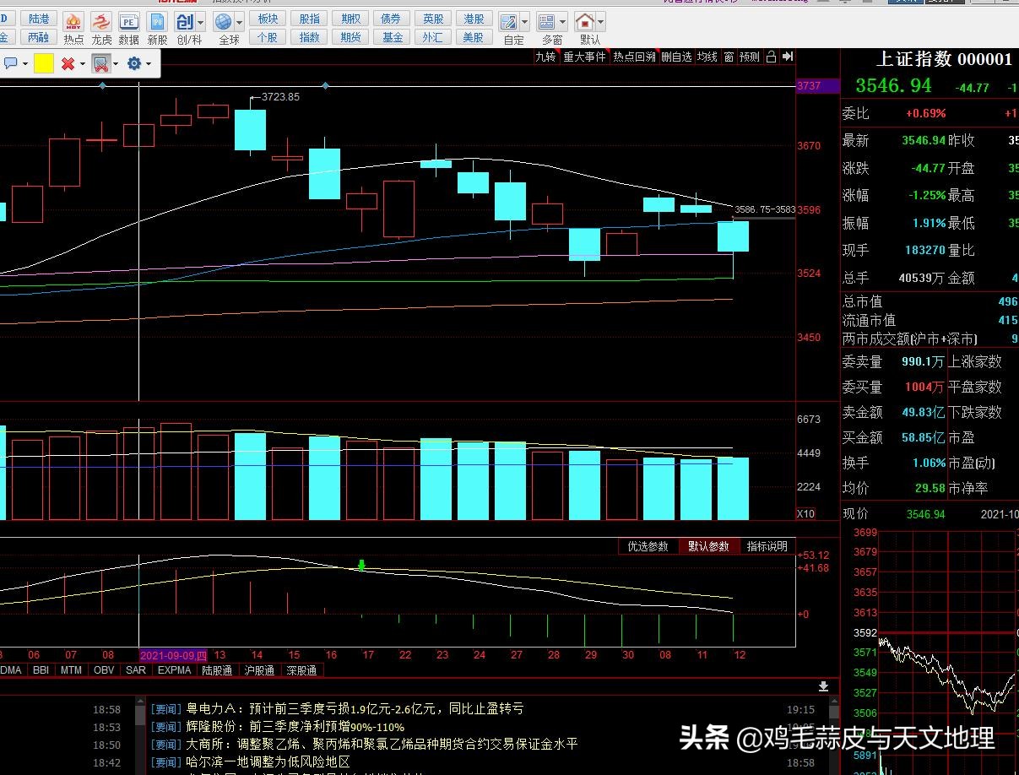
Task: Toggle the 窗 window option
Action: 729,57
